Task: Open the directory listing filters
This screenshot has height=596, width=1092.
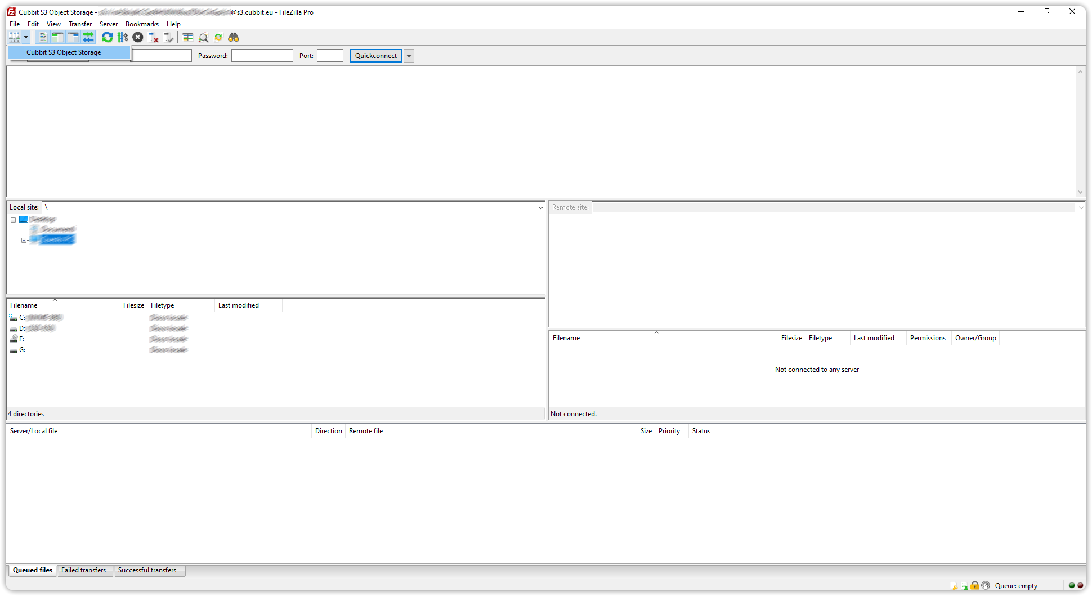Action: point(188,37)
